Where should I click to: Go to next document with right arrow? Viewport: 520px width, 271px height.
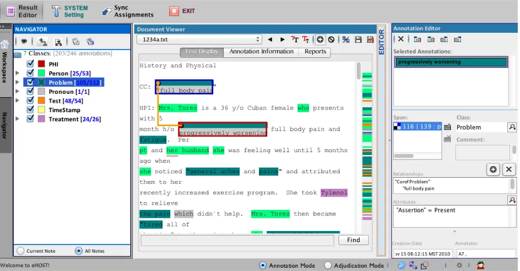tap(282, 40)
